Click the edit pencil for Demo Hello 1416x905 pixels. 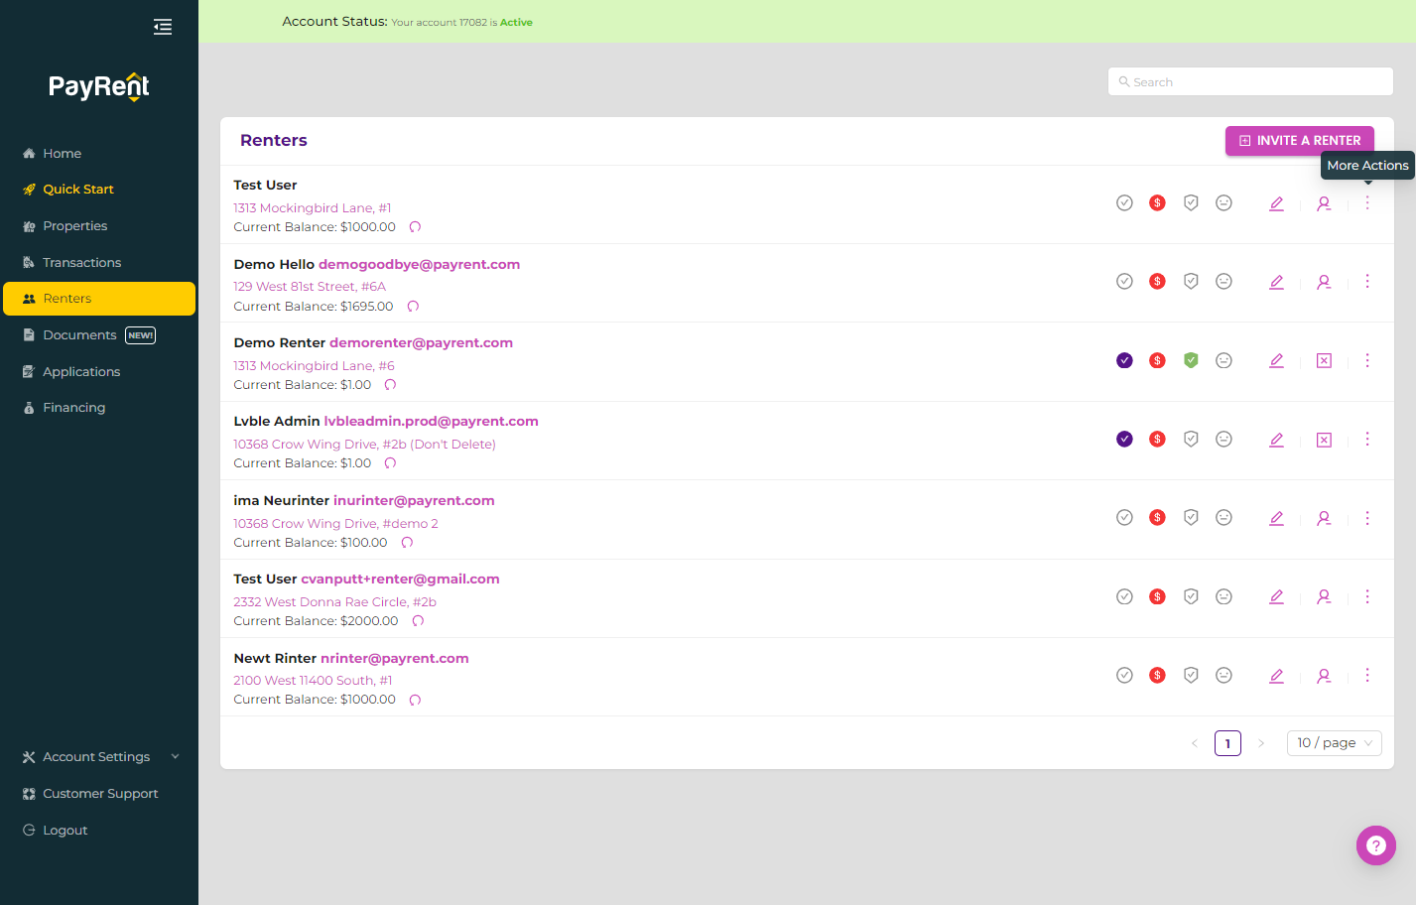[x=1276, y=282]
